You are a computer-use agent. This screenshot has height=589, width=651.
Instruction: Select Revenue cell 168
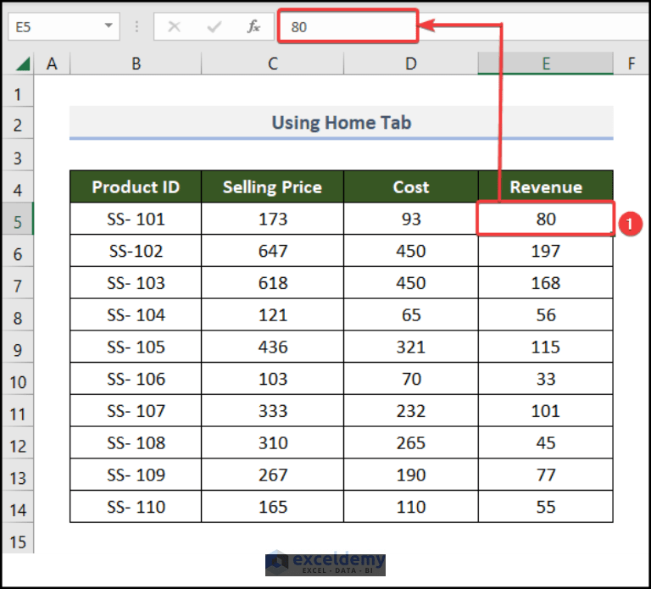click(546, 283)
